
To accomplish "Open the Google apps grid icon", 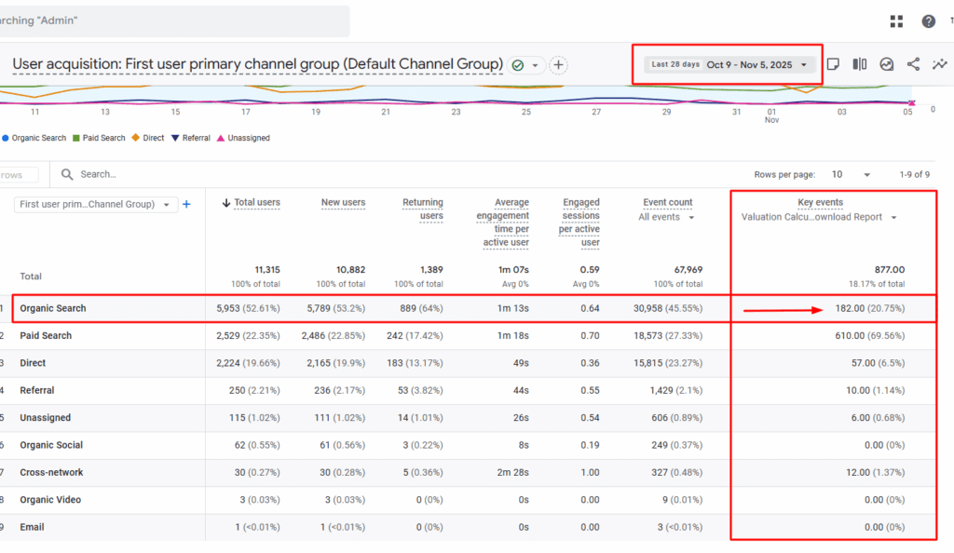I will [x=897, y=21].
